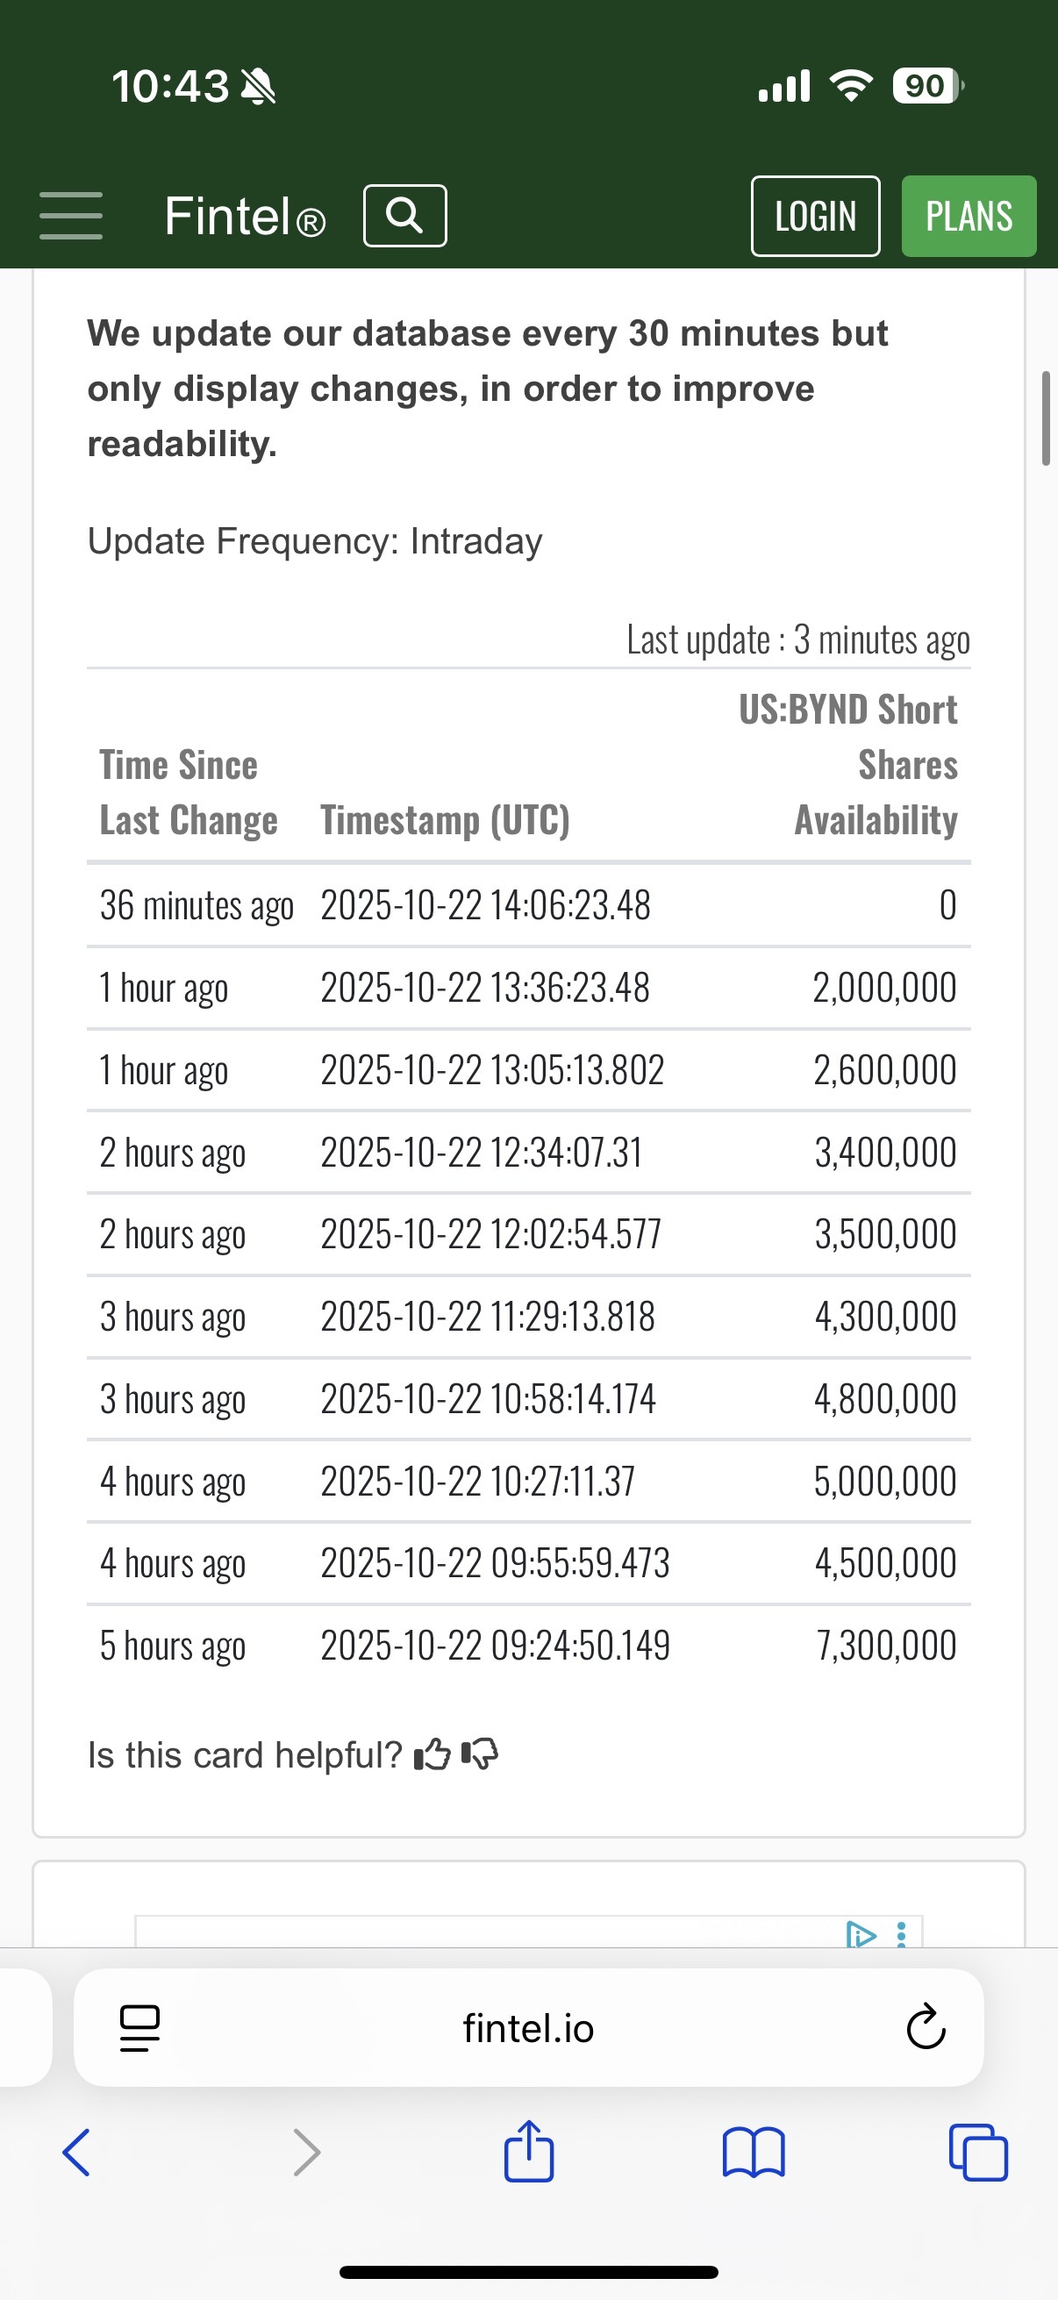Viewport: 1058px width, 2300px height.
Task: Tap the search magnifier icon
Action: pos(404,215)
